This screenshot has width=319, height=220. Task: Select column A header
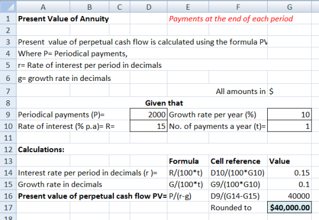[43, 7]
